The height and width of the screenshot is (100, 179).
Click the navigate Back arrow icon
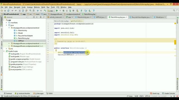[38, 11]
